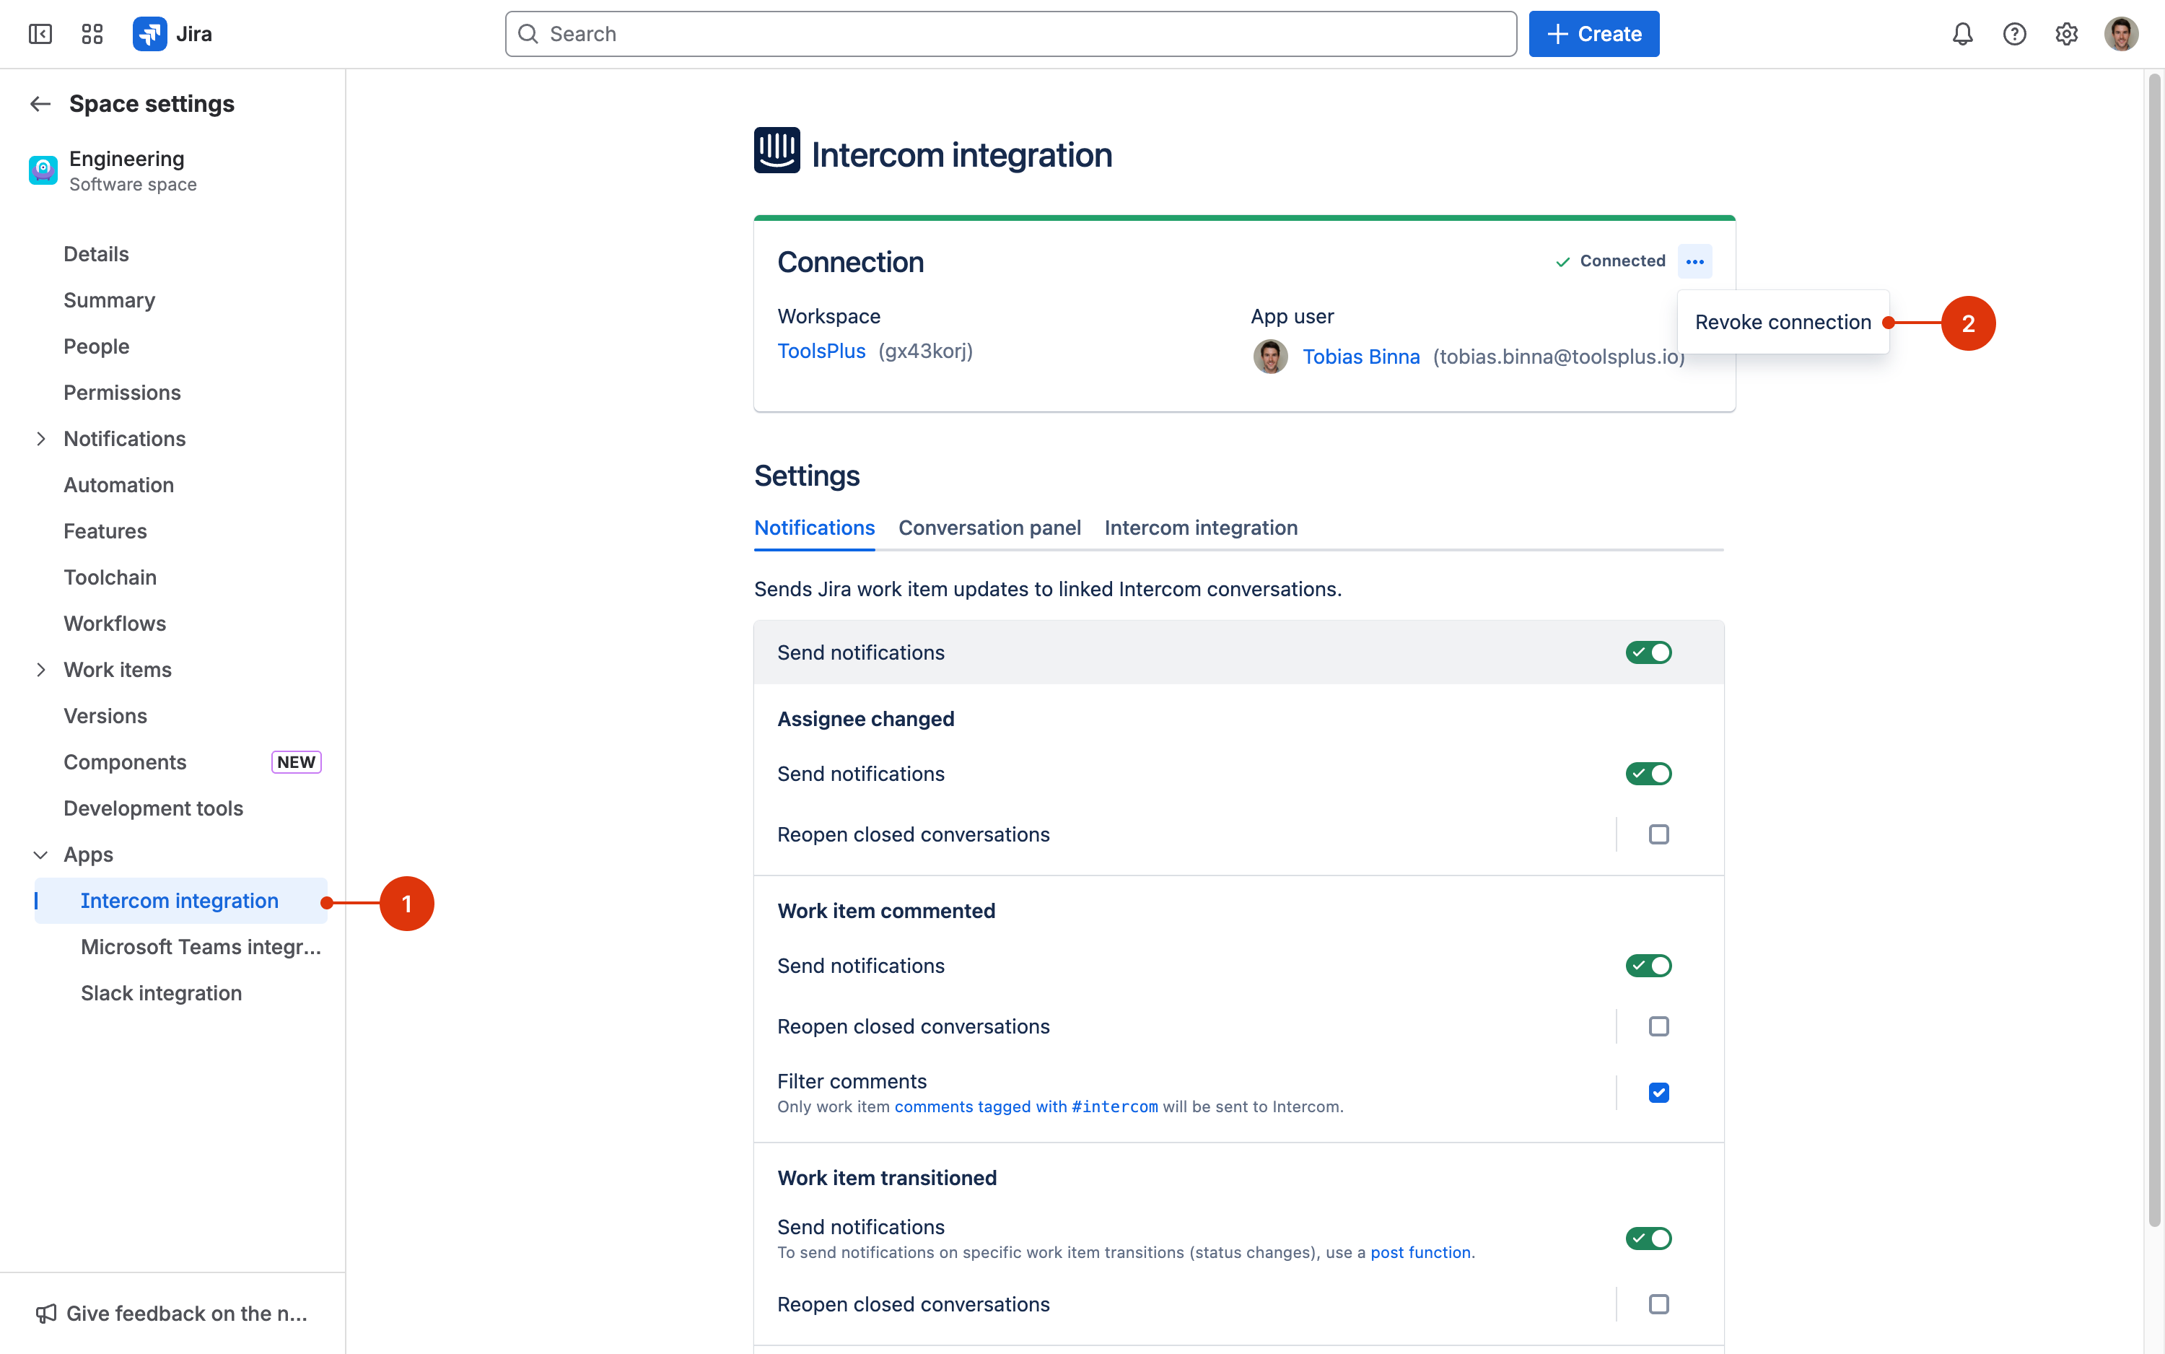Collapse the sidebar using the panel icon

tap(40, 34)
